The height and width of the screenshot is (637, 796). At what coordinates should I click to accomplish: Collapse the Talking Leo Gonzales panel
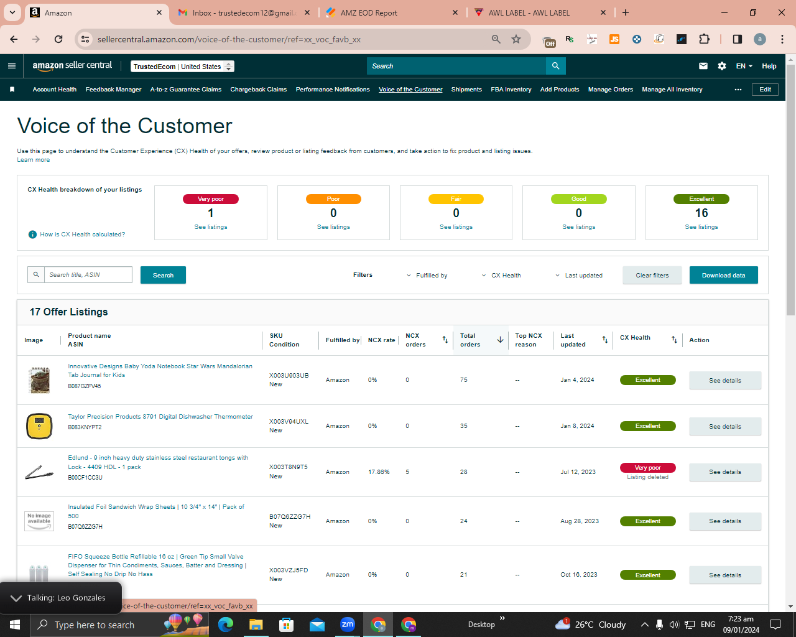click(x=16, y=598)
